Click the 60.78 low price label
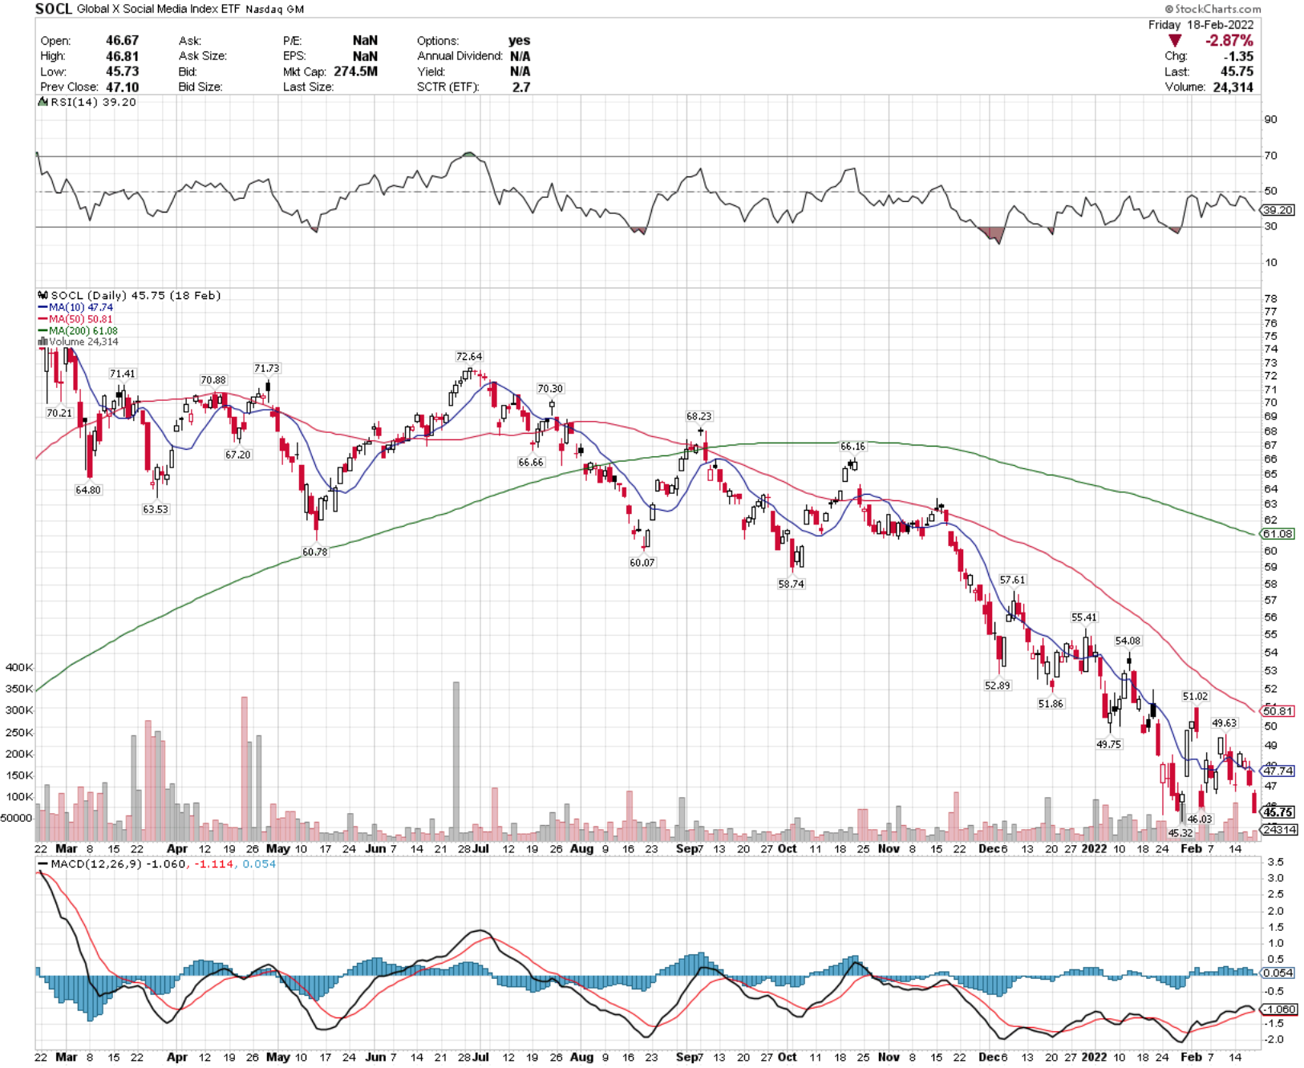 [315, 552]
